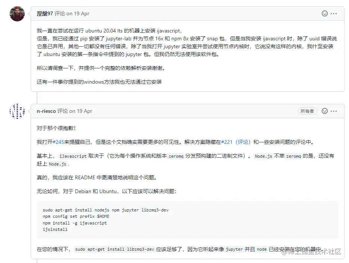
Task: Click the 所有者 owner badge
Action: [x=308, y=111]
